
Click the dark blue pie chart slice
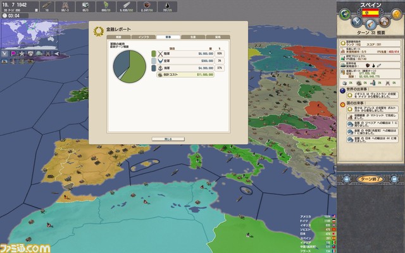121,62
